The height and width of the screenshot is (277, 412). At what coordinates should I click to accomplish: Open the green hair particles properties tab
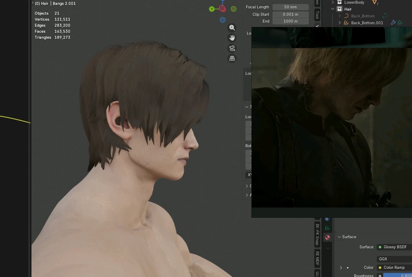327,228
